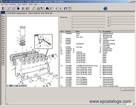
Task: Open the History menu
Action: tap(25, 4)
